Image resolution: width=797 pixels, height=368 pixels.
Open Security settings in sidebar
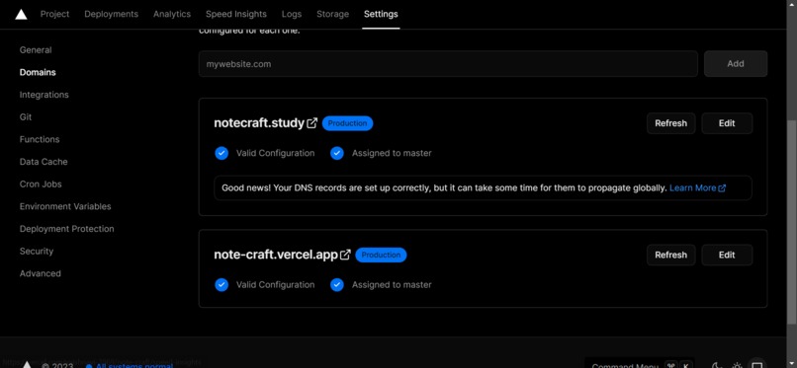[36, 251]
